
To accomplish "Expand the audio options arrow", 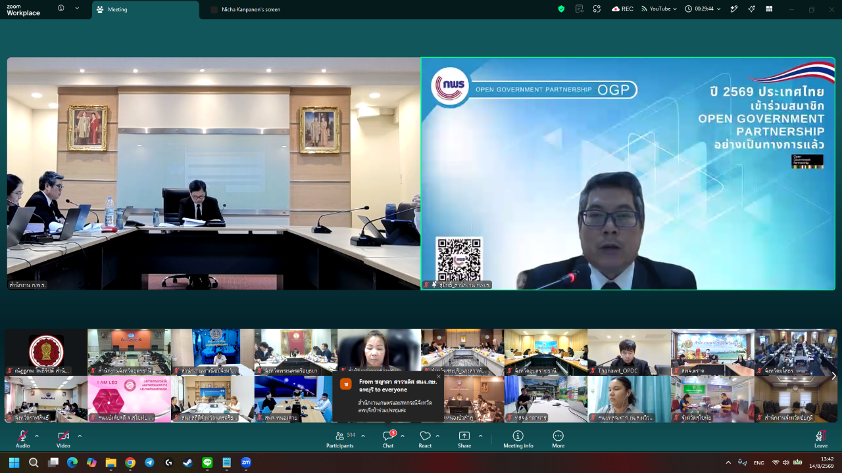I will 37,436.
